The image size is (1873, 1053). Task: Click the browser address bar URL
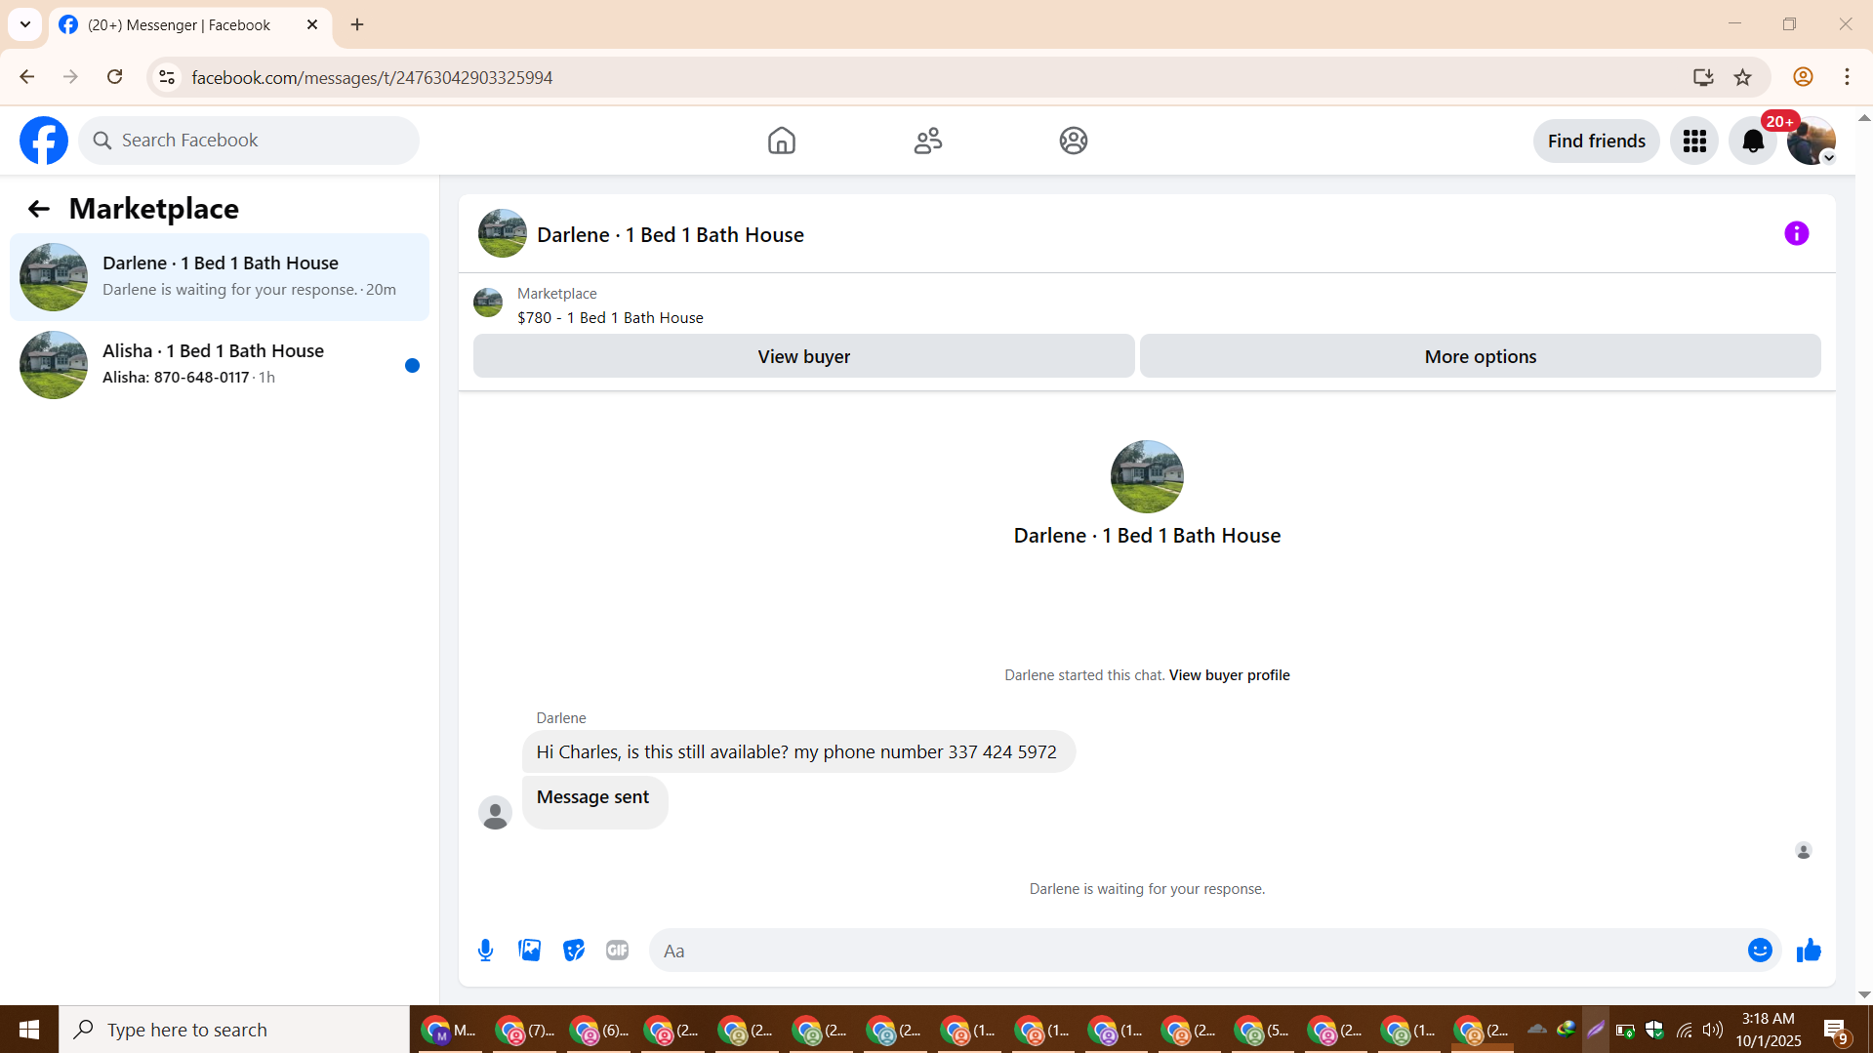(x=372, y=77)
